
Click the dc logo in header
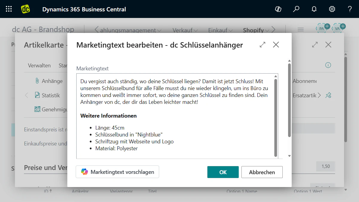coord(25,9)
